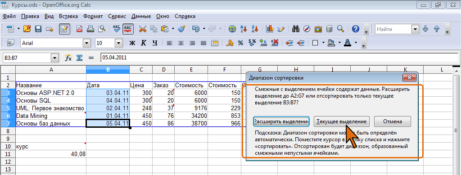This screenshot has height=175, width=461.
Task: Print the file directly icon
Action: tap(90, 29)
